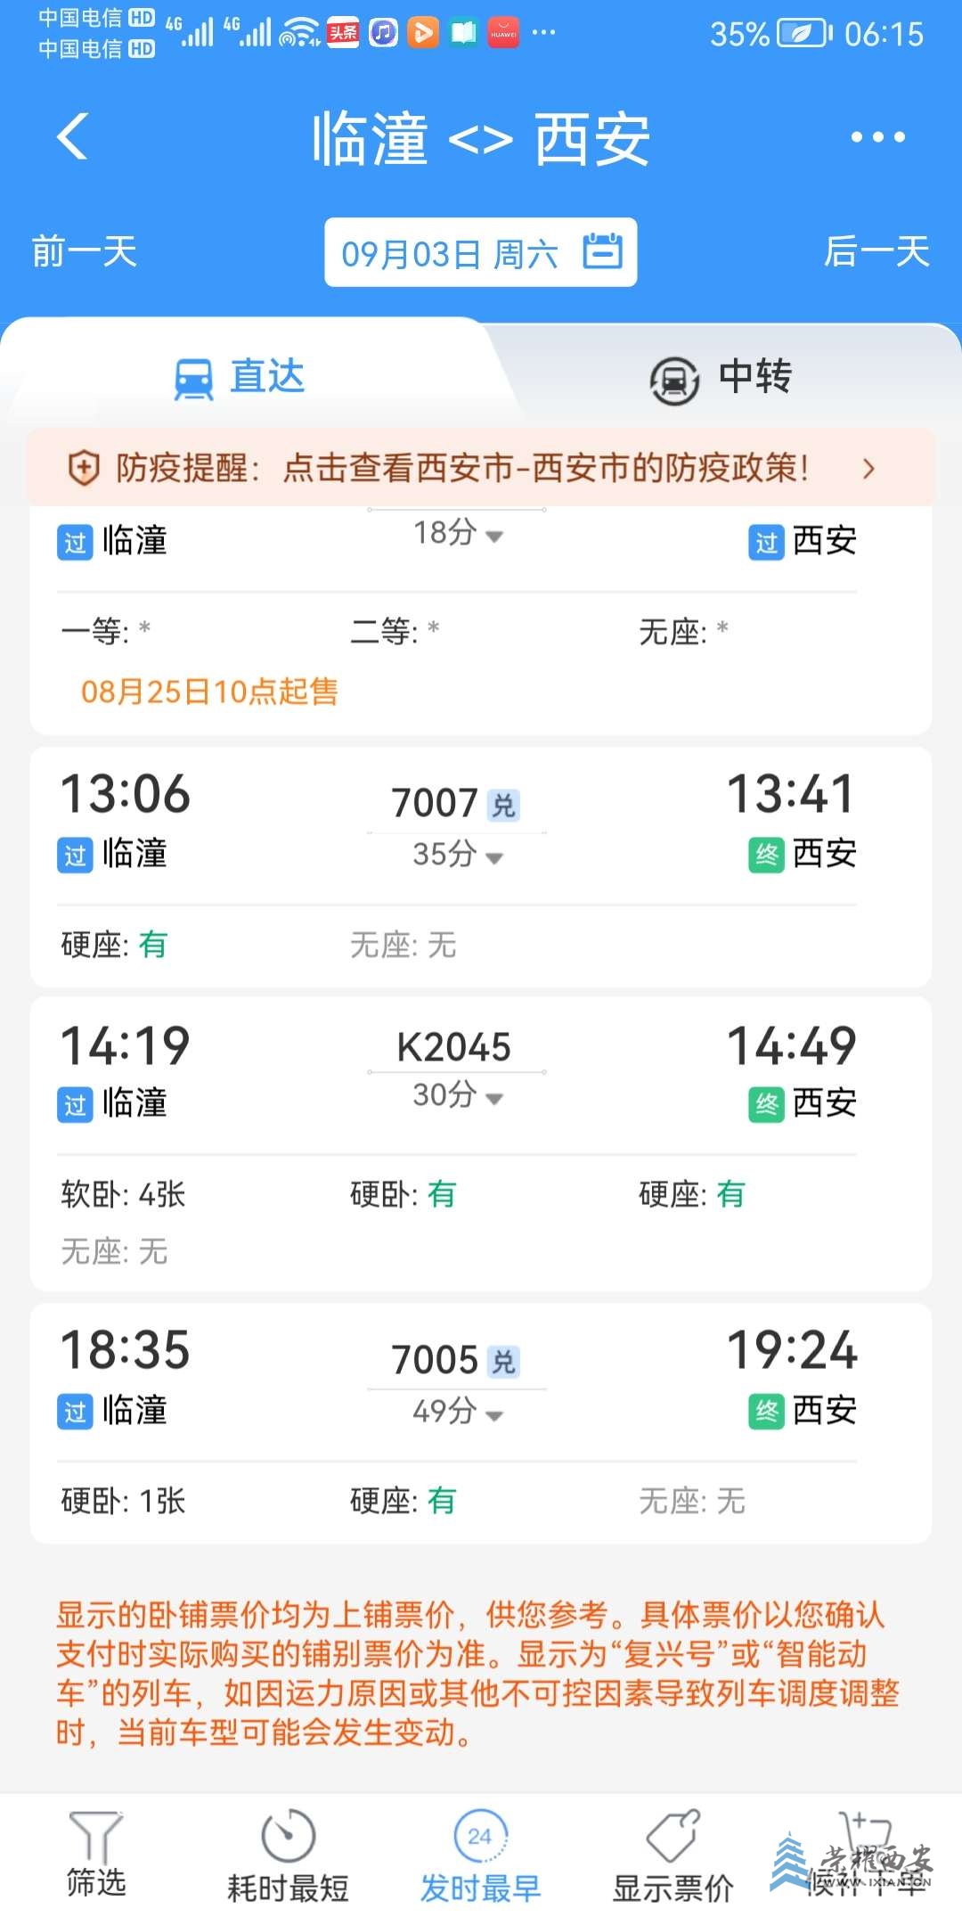Expand the 49分 stops for train 7005
The image size is (962, 1925).
pos(458,1412)
